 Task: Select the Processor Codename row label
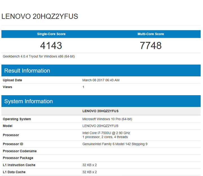coord(20,151)
